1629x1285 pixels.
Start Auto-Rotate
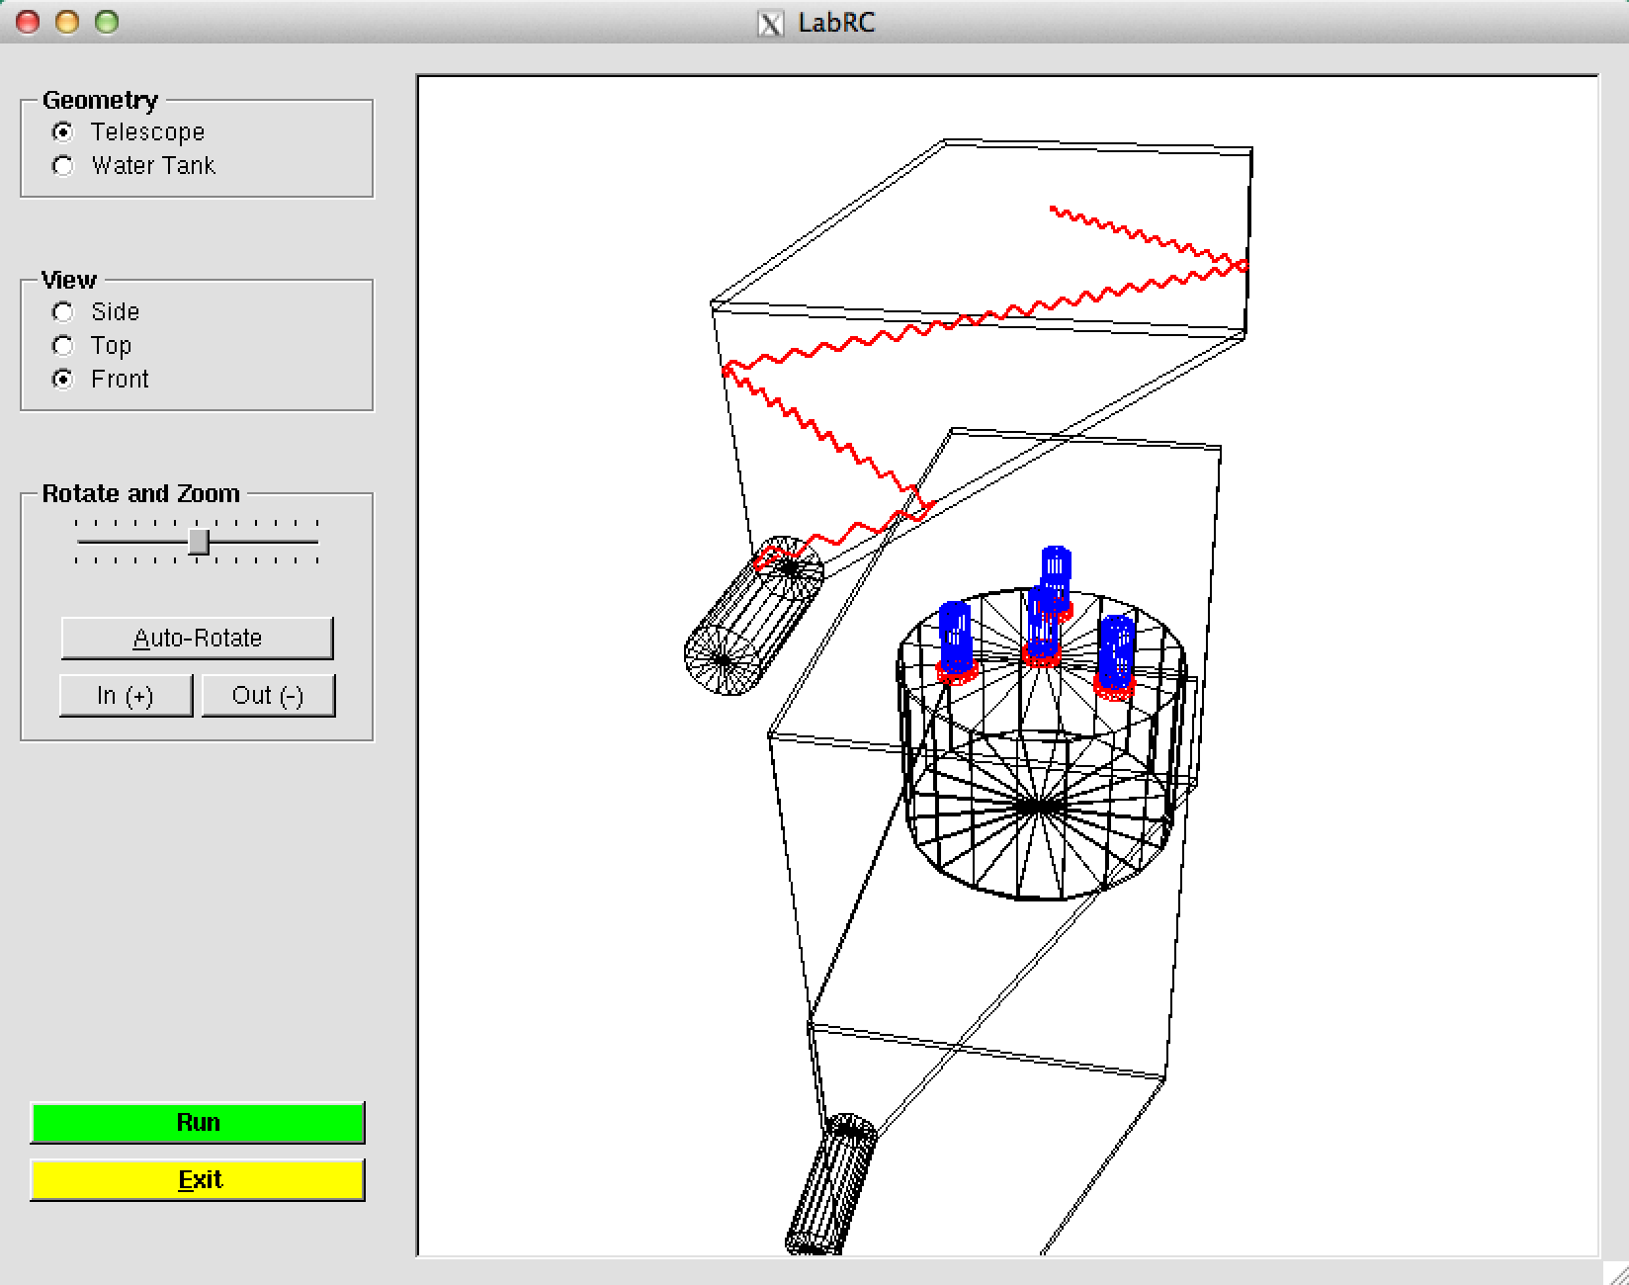pyautogui.click(x=197, y=639)
